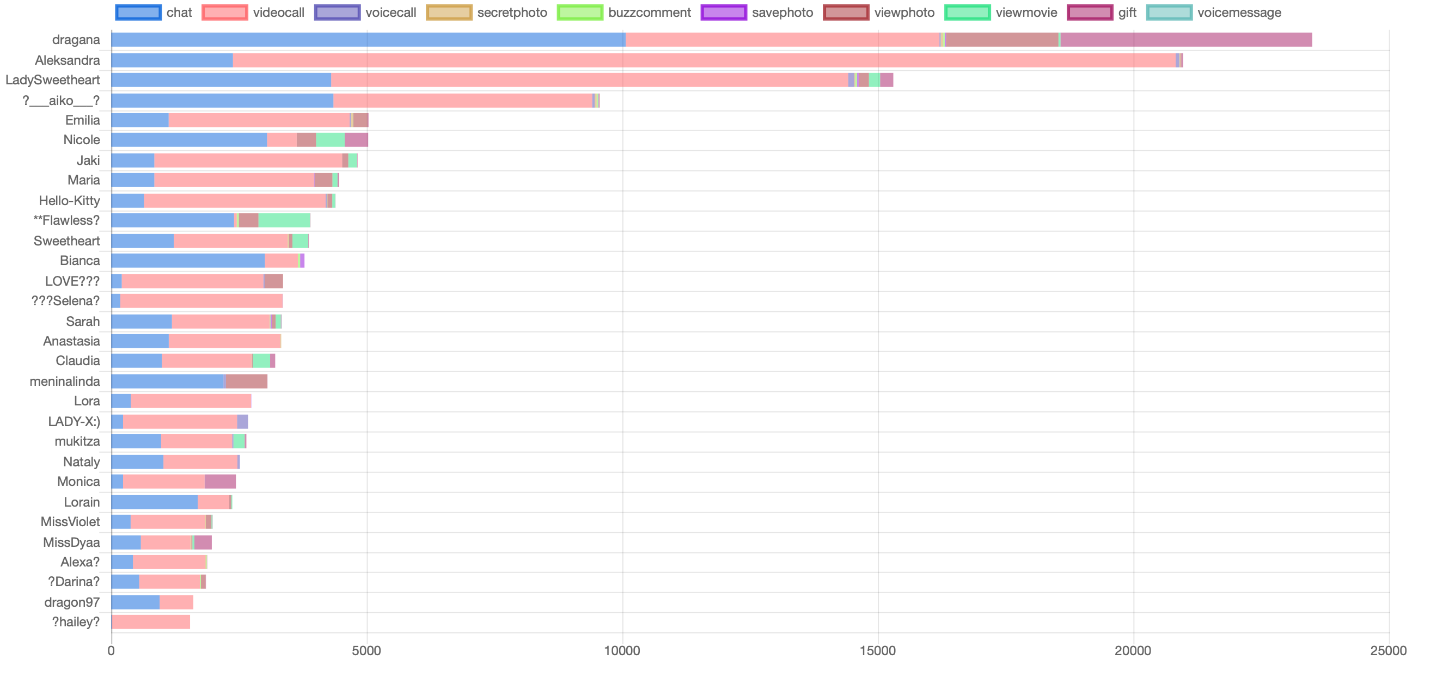Click dragana's blue chat bar segment
Screen dimensions: 1455x690
point(368,40)
